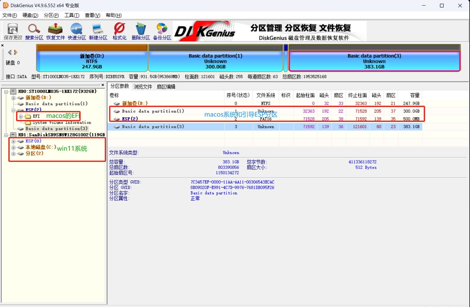Screen dimensions: 470x307
Task: Click the 文件系统 column header
Action: (x=266, y=95)
